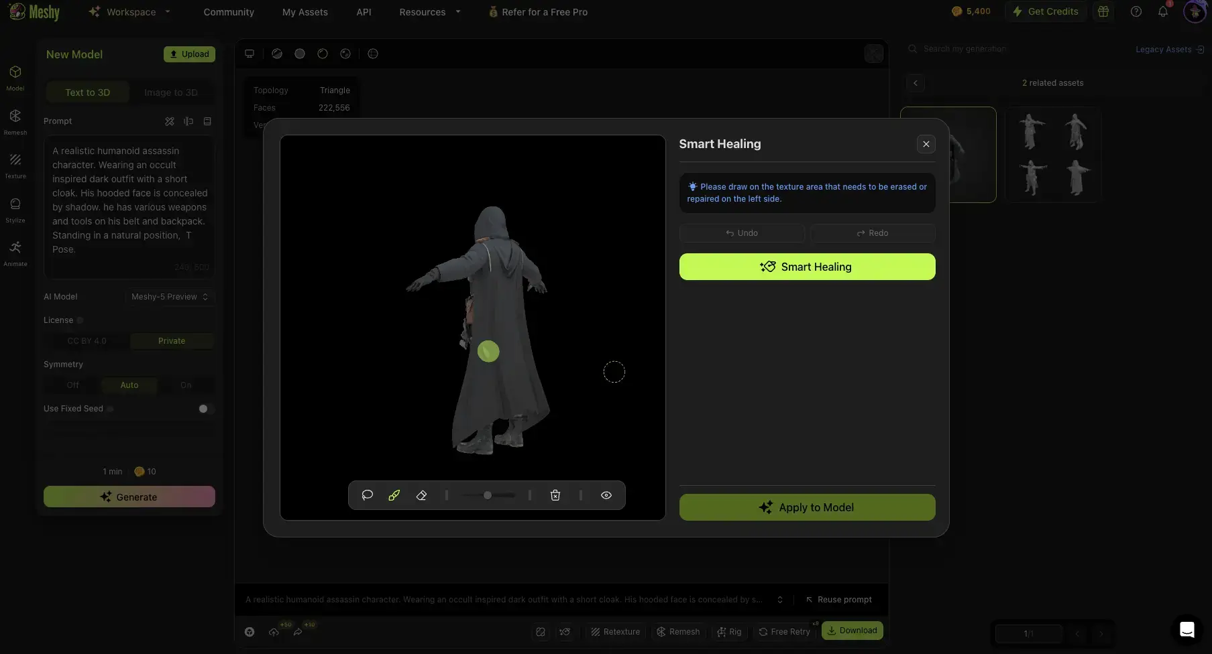Screen dimensions: 1212x654
Task: Open the Animate sidebar panel
Action: pyautogui.click(x=15, y=253)
